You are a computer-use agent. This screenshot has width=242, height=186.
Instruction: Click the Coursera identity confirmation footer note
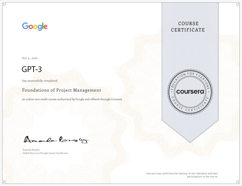click(182, 175)
